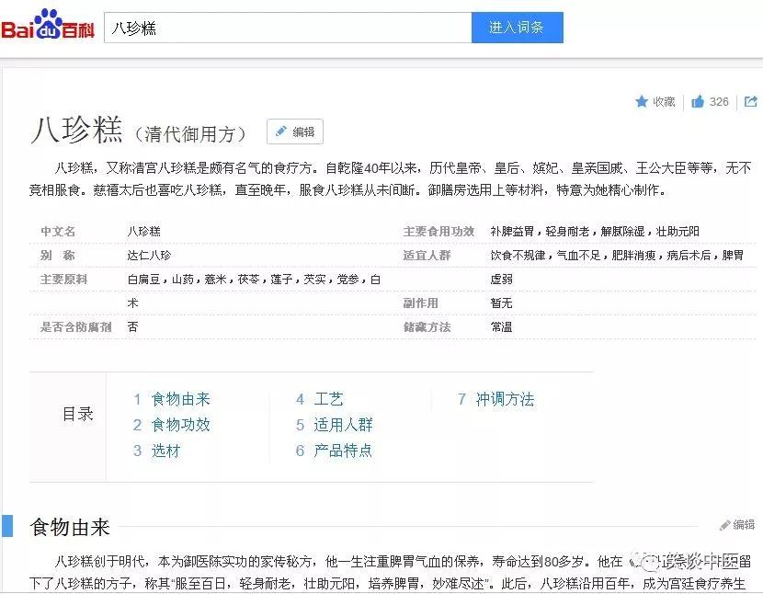Click the edit pencil icon near 食物由来
Screen dimensions: 763x594
(x=725, y=524)
